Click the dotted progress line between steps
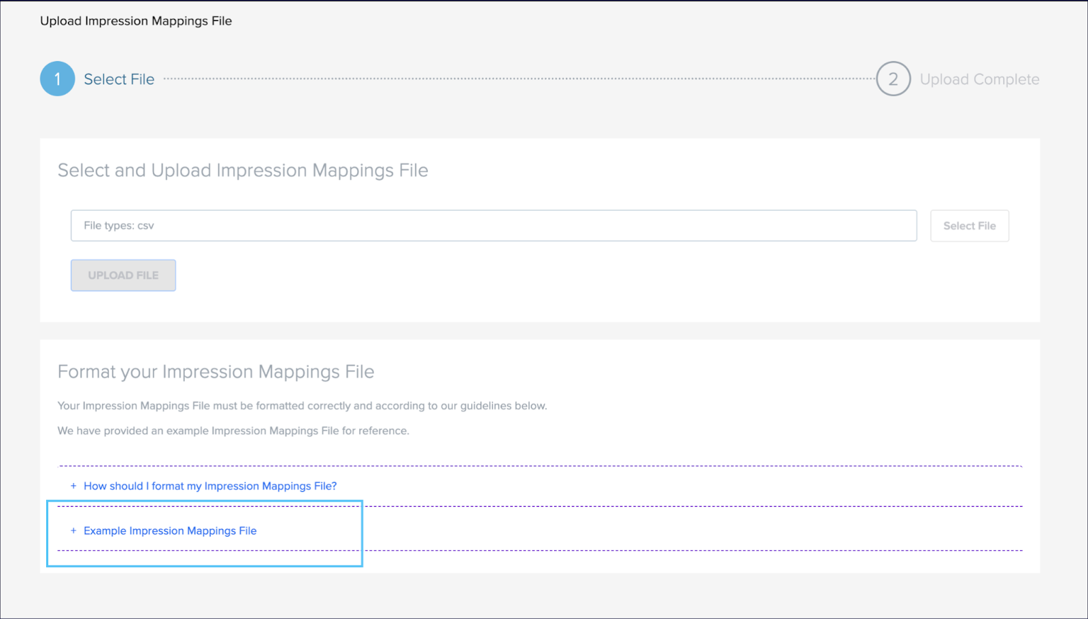 [x=517, y=79]
